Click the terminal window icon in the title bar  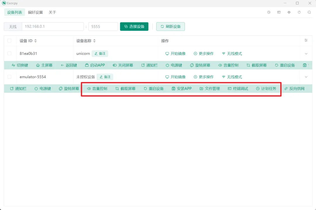pyautogui.click(x=279, y=12)
